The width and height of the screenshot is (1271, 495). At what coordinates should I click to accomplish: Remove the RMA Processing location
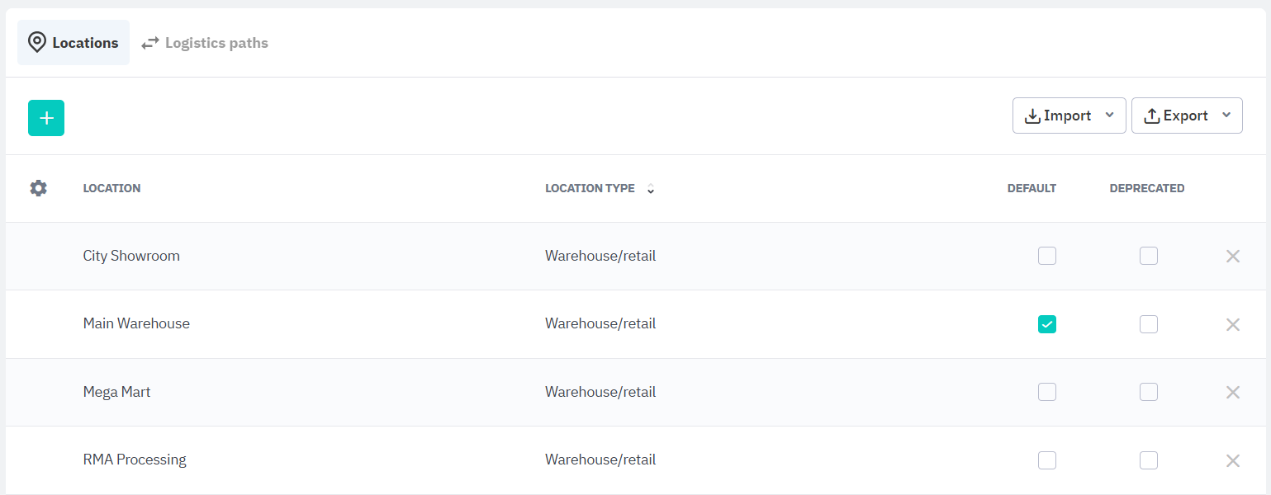[1232, 460]
